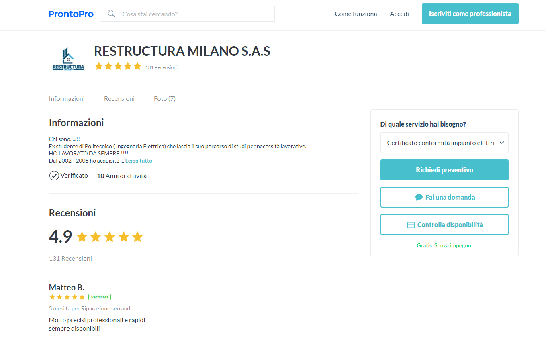Click the Verificato checkmark icon

(x=54, y=176)
